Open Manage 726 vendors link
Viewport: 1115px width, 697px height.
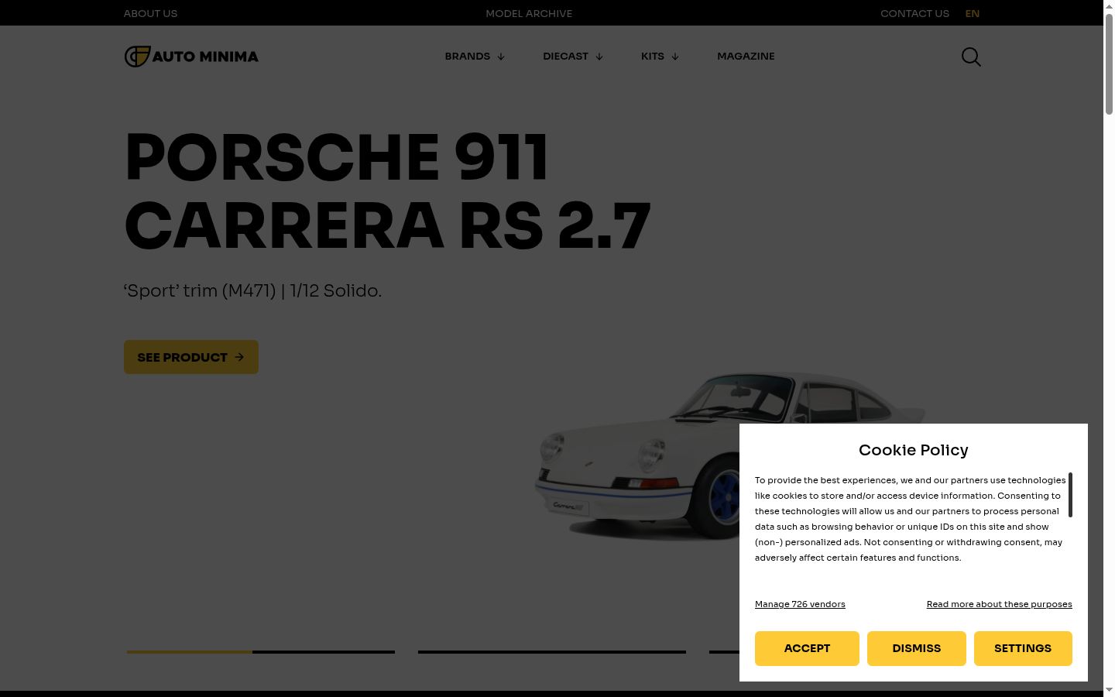click(x=800, y=604)
